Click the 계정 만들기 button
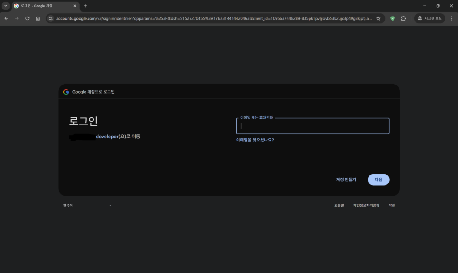Image resolution: width=458 pixels, height=273 pixels. tap(346, 179)
